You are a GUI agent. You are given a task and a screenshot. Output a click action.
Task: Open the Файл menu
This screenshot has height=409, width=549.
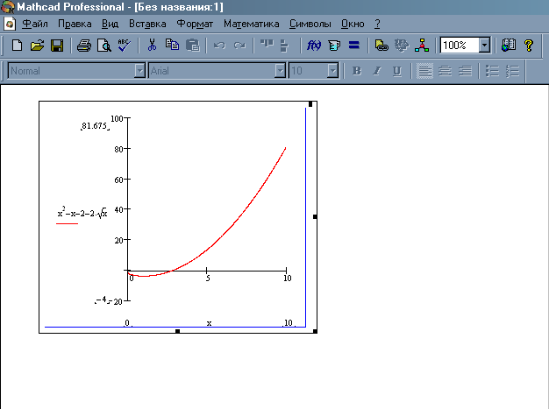[35, 24]
